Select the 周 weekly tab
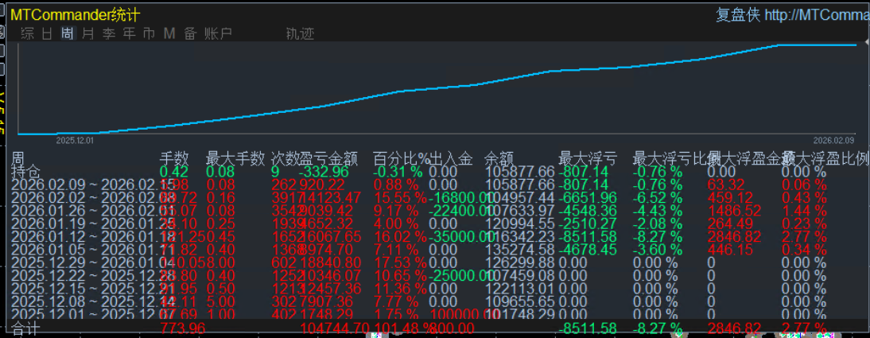 [67, 34]
